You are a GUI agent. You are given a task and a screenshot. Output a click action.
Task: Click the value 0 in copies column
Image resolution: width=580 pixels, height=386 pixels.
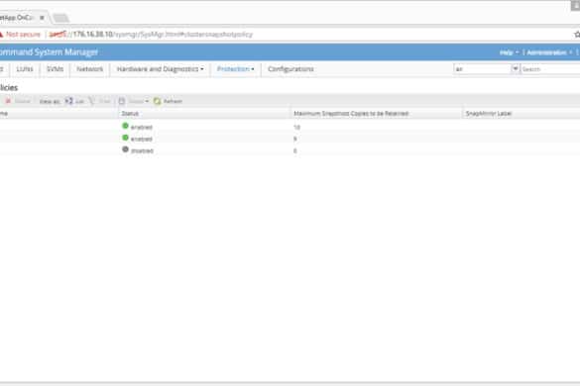coord(295,150)
